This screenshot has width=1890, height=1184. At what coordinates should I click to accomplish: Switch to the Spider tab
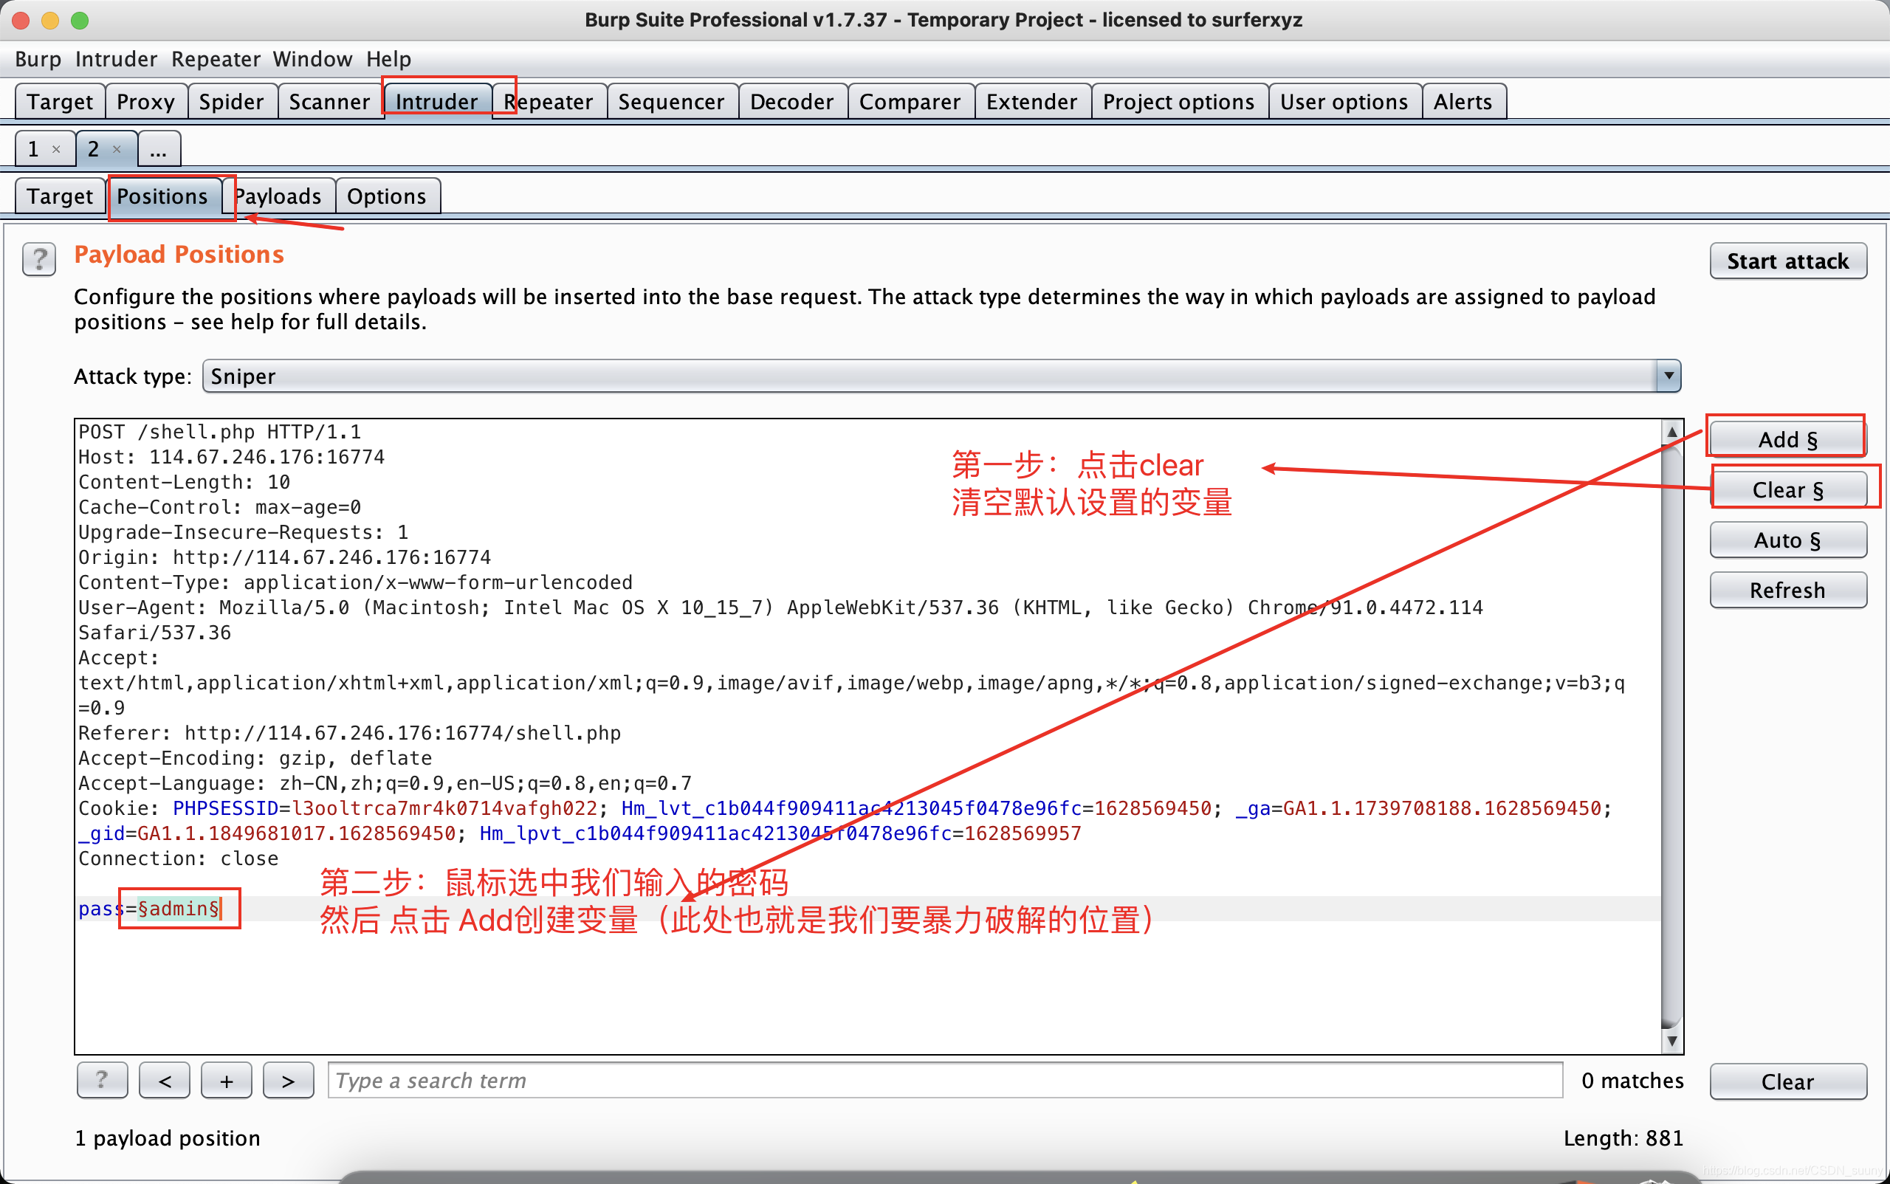click(x=231, y=102)
